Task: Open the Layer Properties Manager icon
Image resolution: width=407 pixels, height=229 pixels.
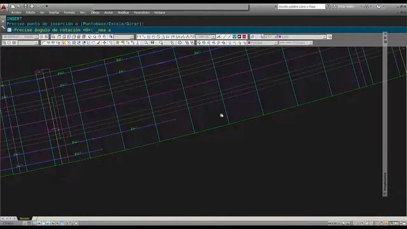Action: (252, 37)
